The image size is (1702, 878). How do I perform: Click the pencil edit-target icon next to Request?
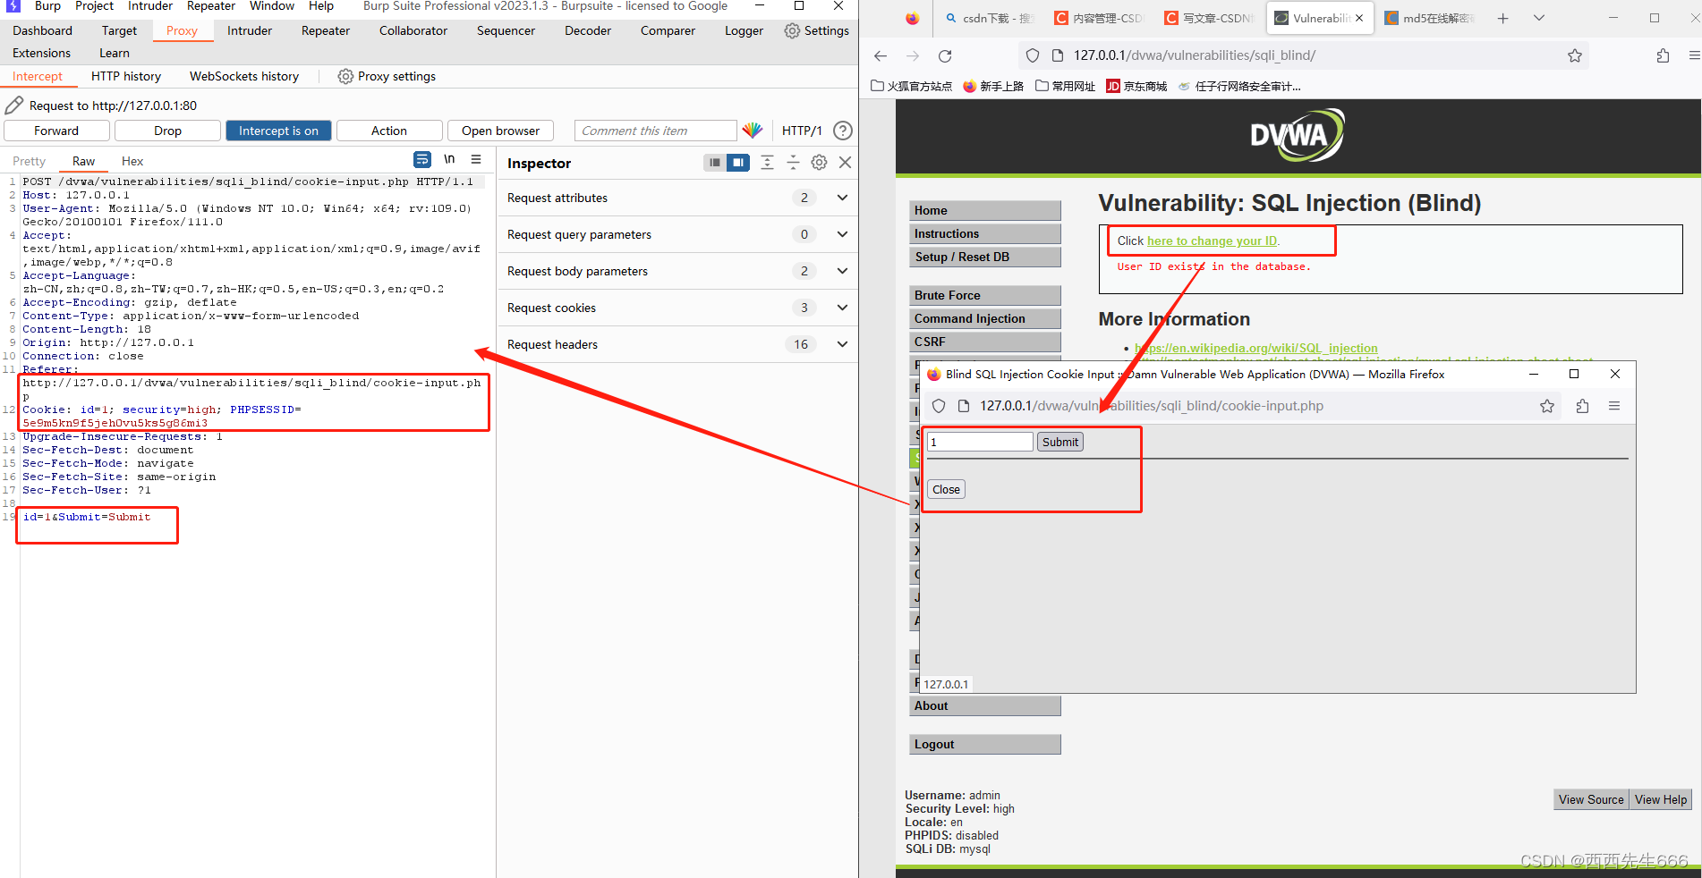(14, 106)
